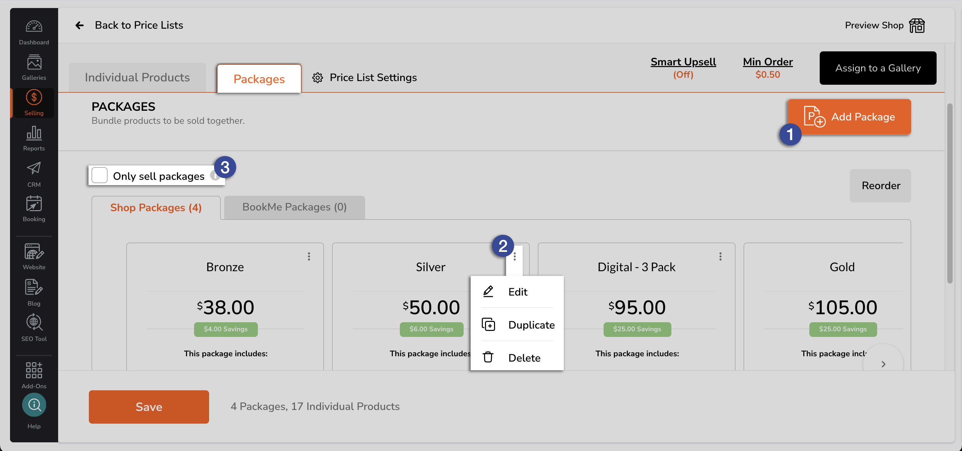Switch to the Individual Products tab

pos(137,77)
